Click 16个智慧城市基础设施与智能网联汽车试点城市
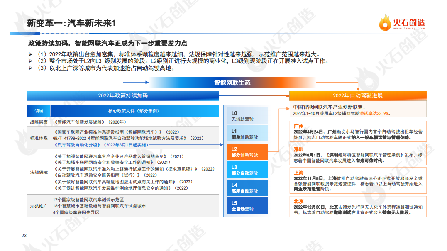 (99, 206)
